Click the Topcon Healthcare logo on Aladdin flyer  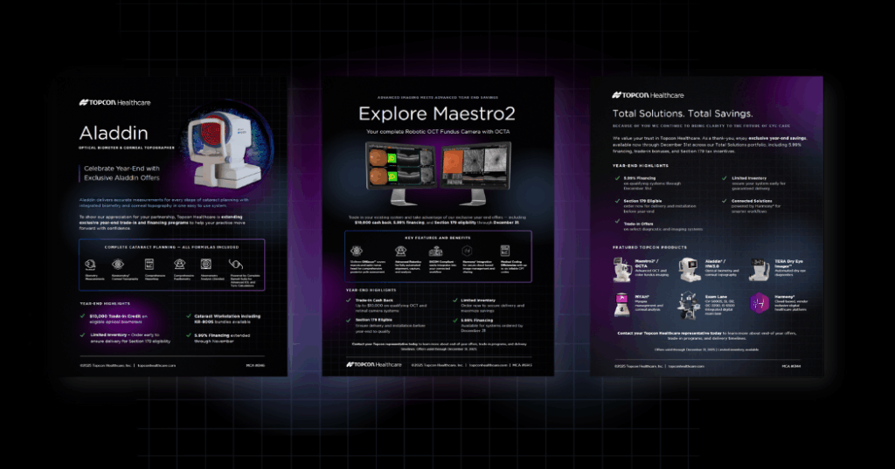113,102
